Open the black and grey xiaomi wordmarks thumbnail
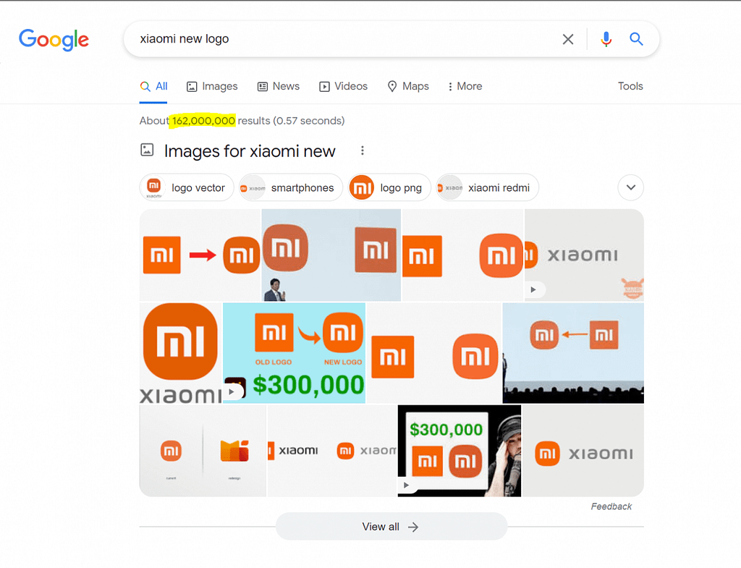This screenshot has height=568, width=741. point(332,451)
